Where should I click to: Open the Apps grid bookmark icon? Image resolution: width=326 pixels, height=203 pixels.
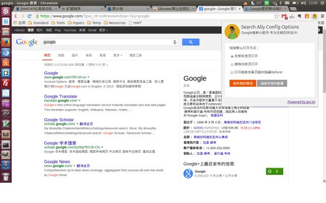tap(15, 23)
